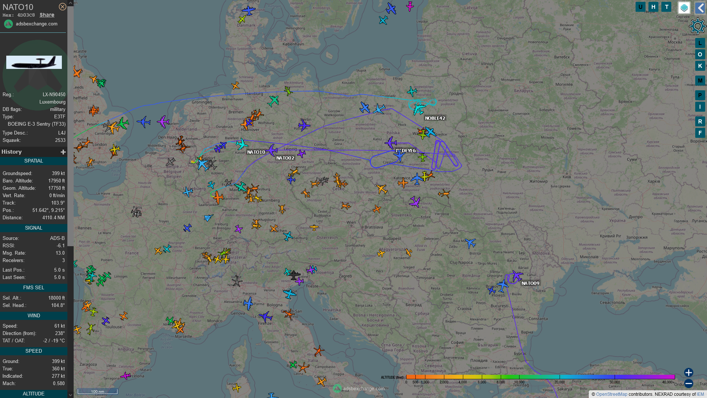The height and width of the screenshot is (398, 707).
Task: Select the NOBLE42 aircraft icon over Poland
Action: (x=419, y=108)
